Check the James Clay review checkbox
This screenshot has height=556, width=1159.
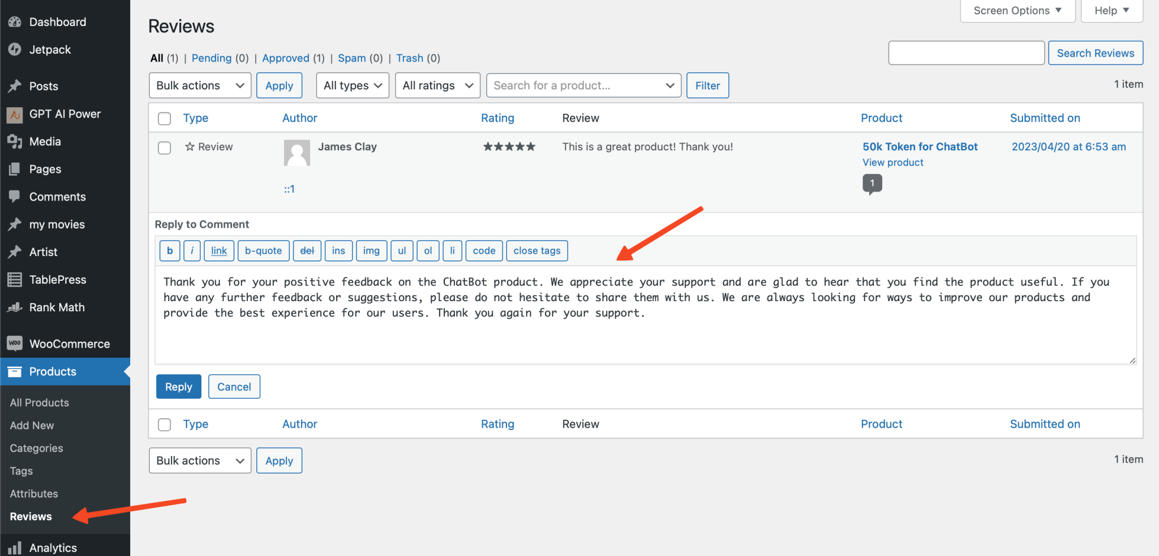[x=165, y=148]
